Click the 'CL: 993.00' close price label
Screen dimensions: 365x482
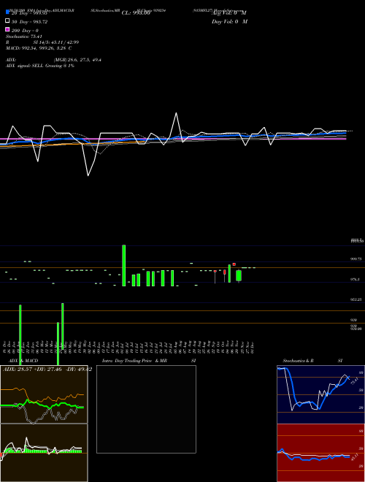(136, 13)
